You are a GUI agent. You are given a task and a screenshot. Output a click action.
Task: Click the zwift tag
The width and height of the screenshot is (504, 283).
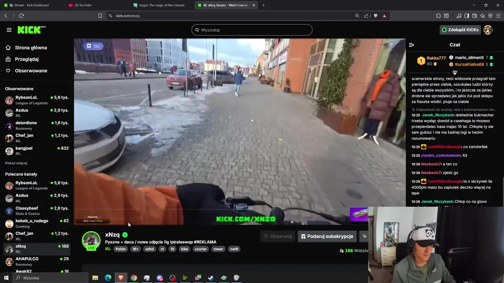click(234, 249)
